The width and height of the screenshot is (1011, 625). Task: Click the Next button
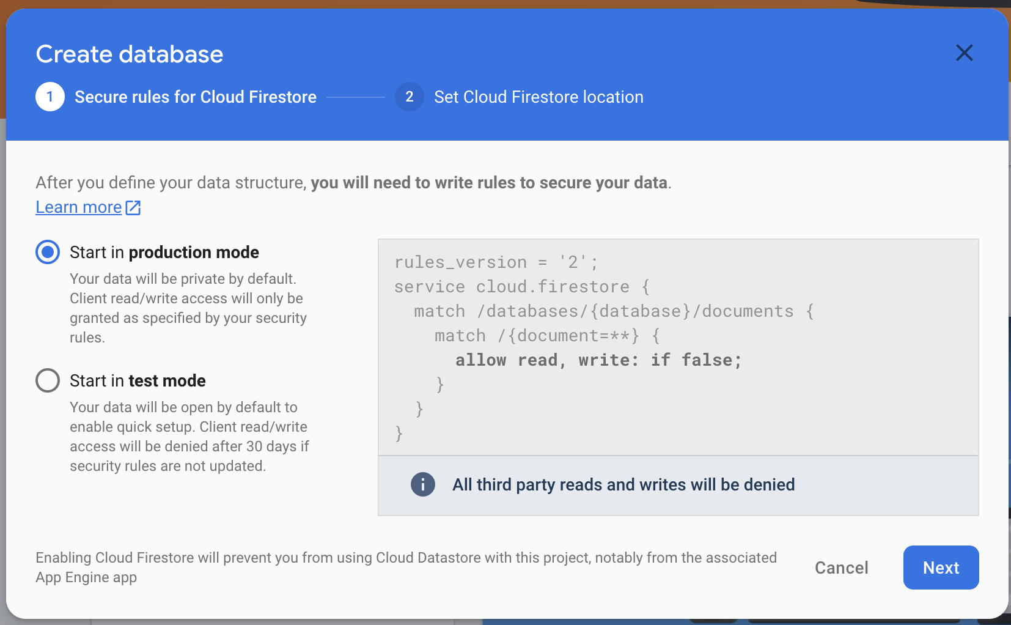pos(941,568)
